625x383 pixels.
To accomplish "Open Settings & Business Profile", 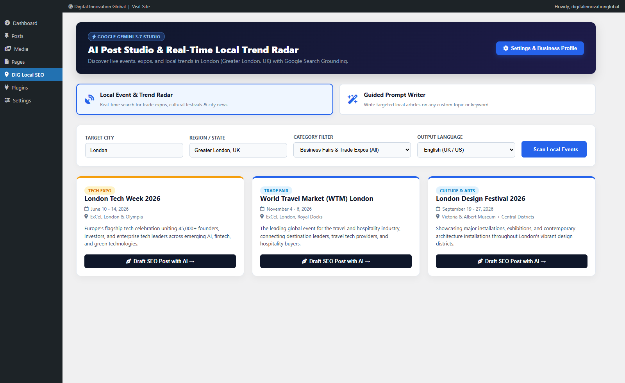I will pos(540,48).
